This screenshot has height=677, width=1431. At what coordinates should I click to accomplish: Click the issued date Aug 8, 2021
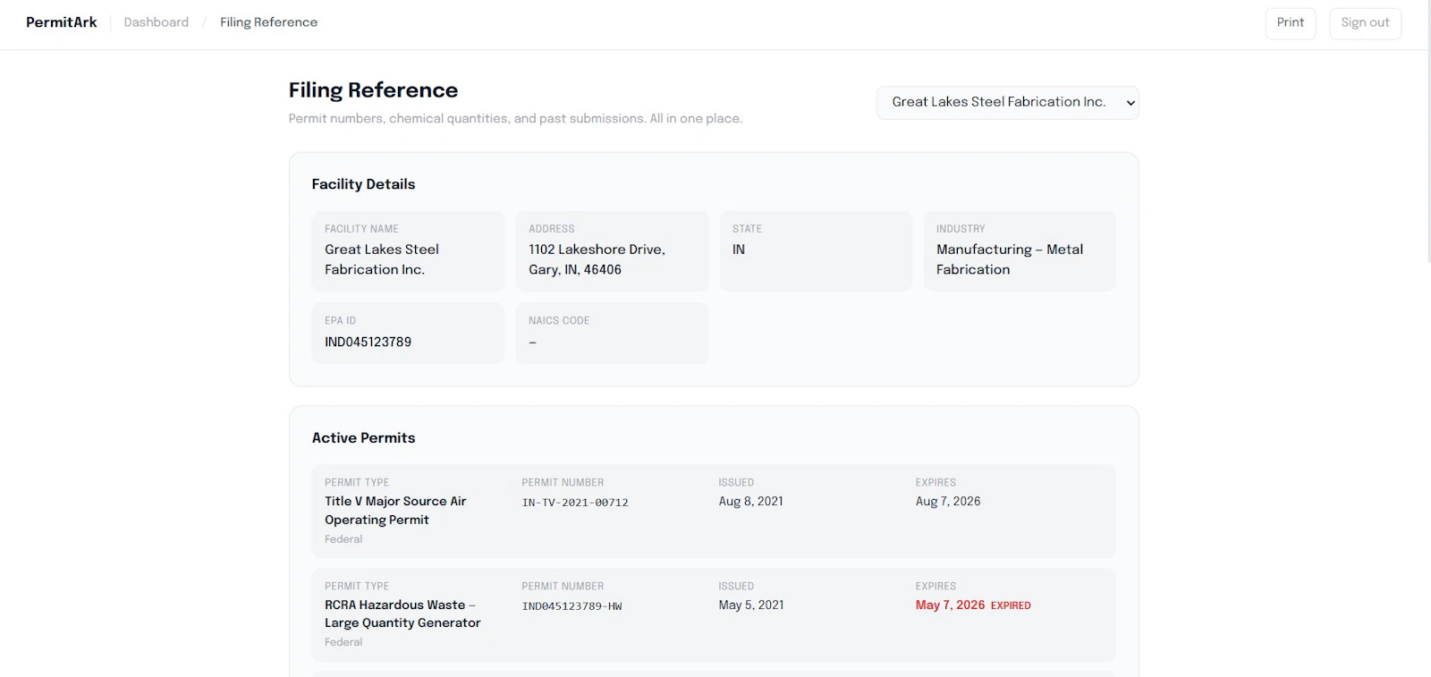point(750,502)
